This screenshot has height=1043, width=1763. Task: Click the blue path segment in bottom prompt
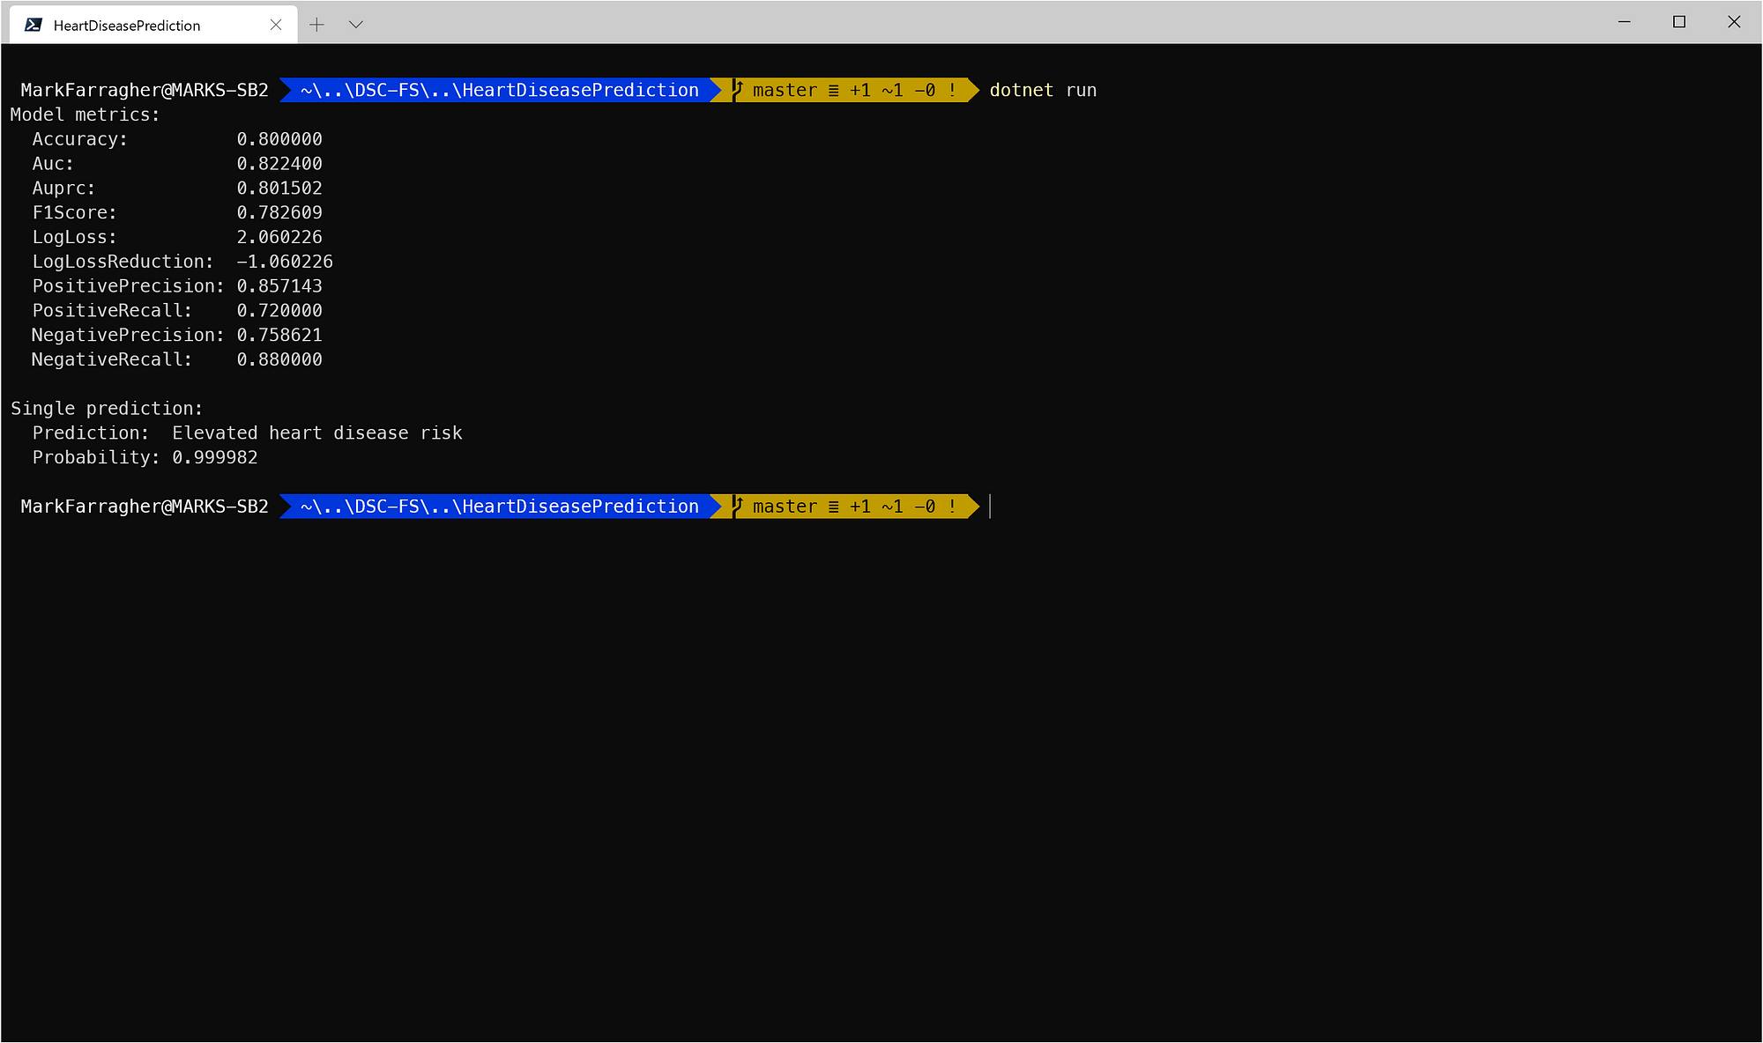[499, 507]
